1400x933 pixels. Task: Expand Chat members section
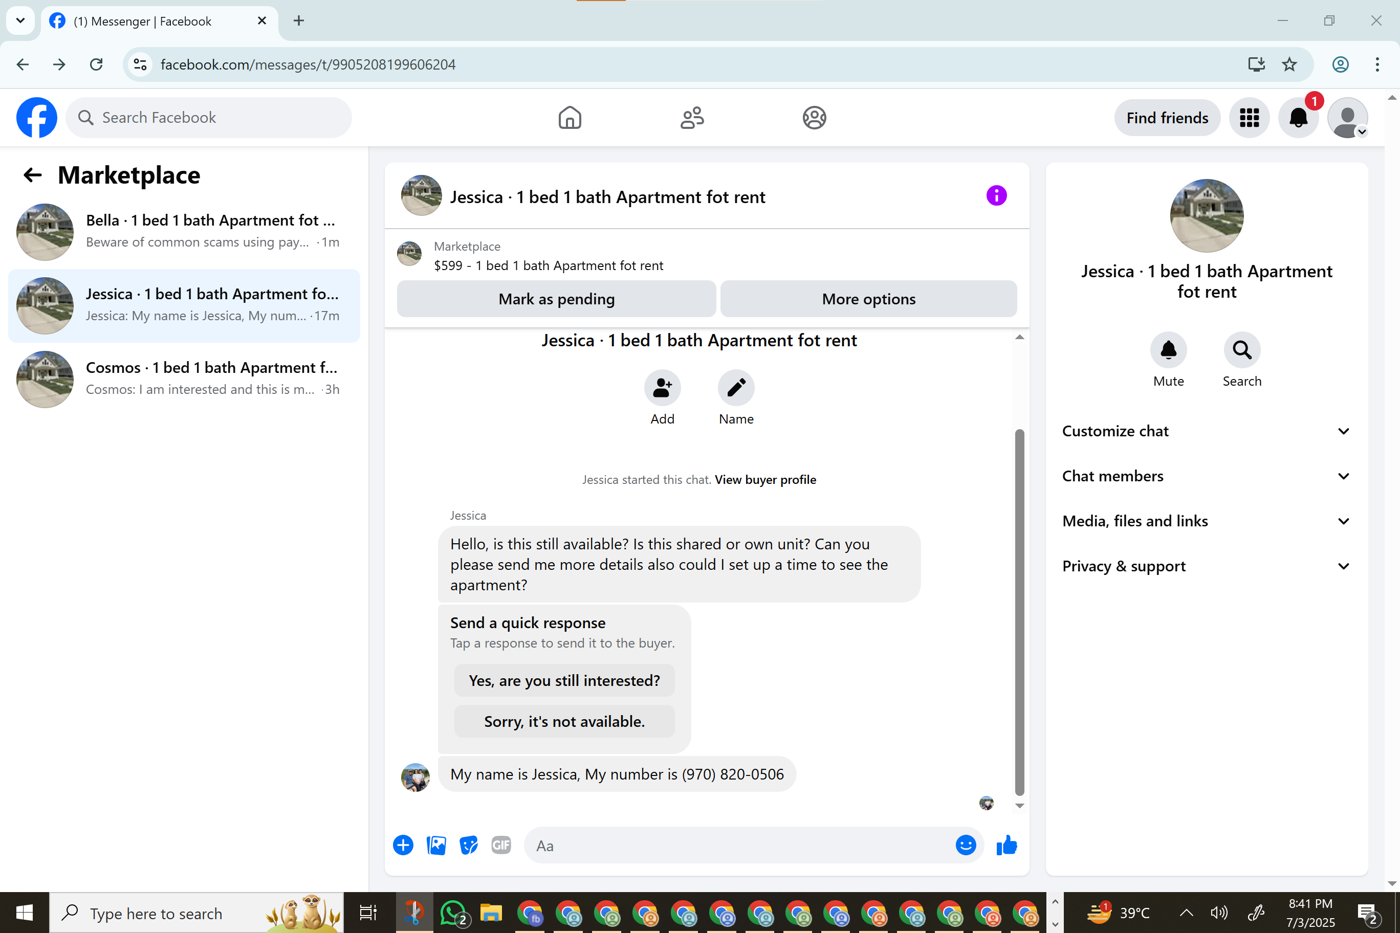[x=1206, y=476]
